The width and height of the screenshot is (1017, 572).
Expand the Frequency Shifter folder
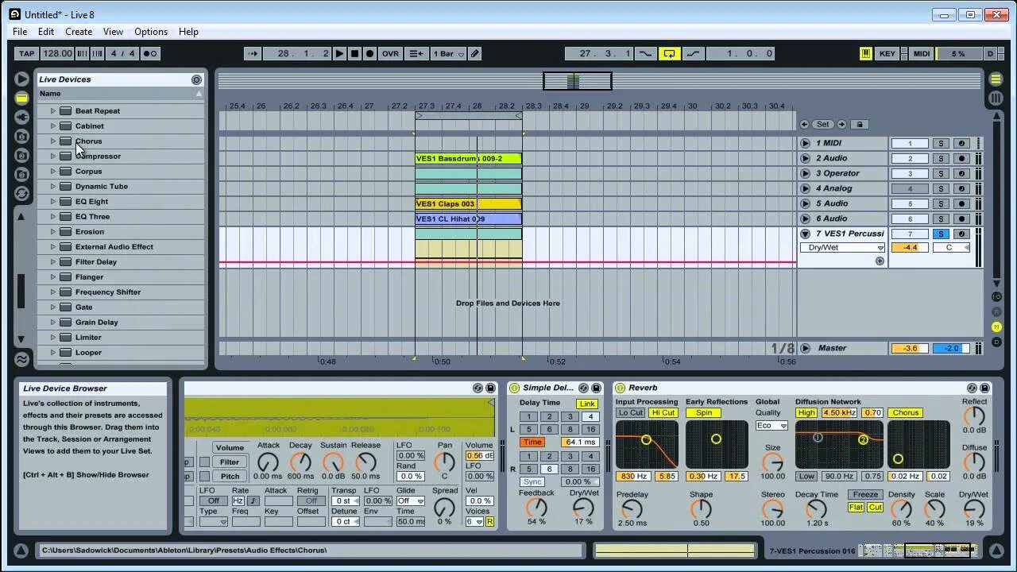point(53,292)
